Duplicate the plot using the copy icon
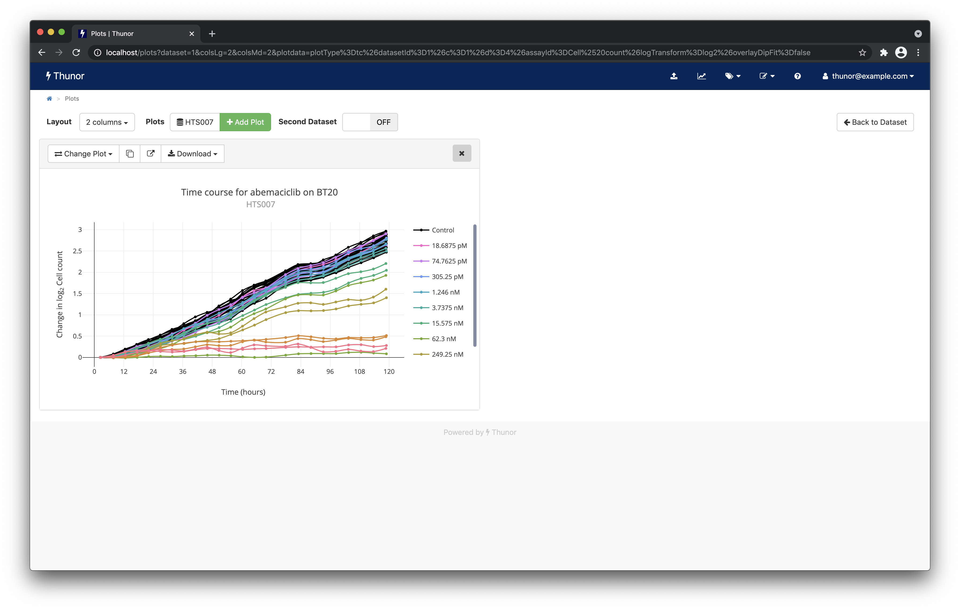Viewport: 960px width, 610px height. (x=130, y=153)
